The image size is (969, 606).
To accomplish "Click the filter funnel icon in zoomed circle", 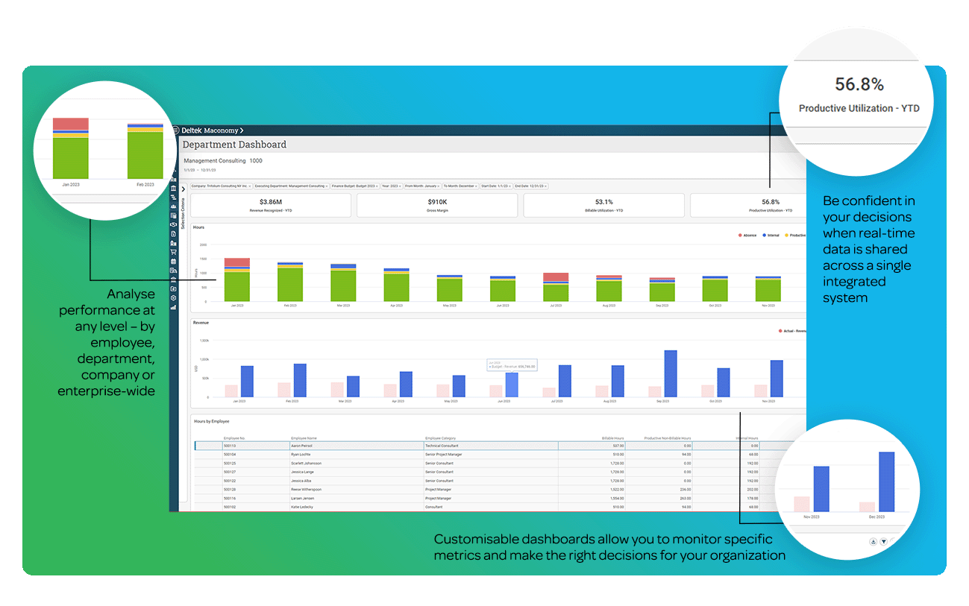I will coord(883,542).
